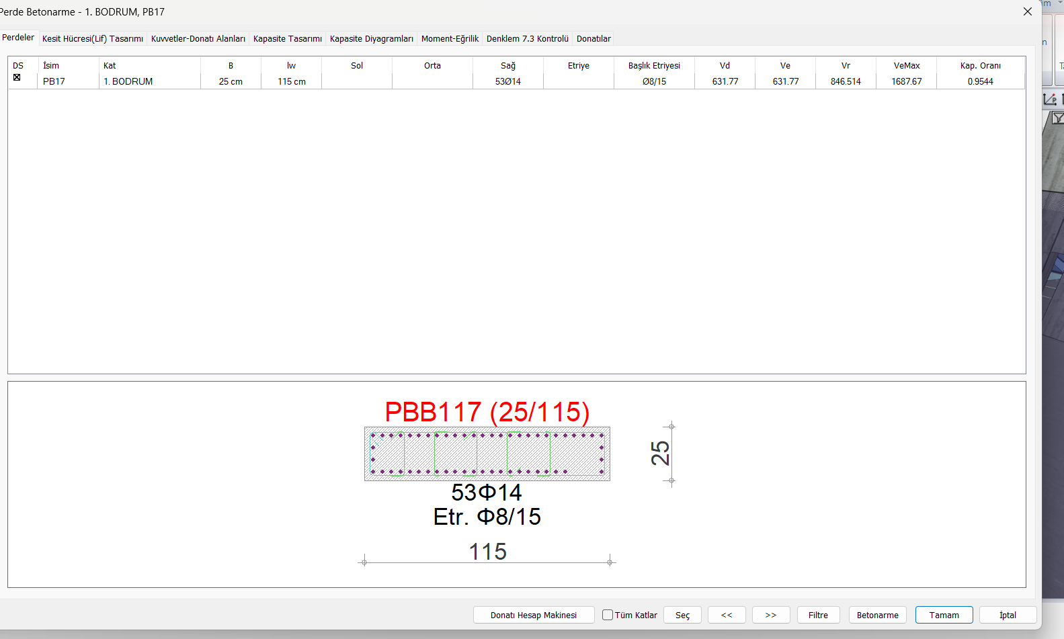Click the B column header
This screenshot has height=639, width=1064.
[231, 65]
